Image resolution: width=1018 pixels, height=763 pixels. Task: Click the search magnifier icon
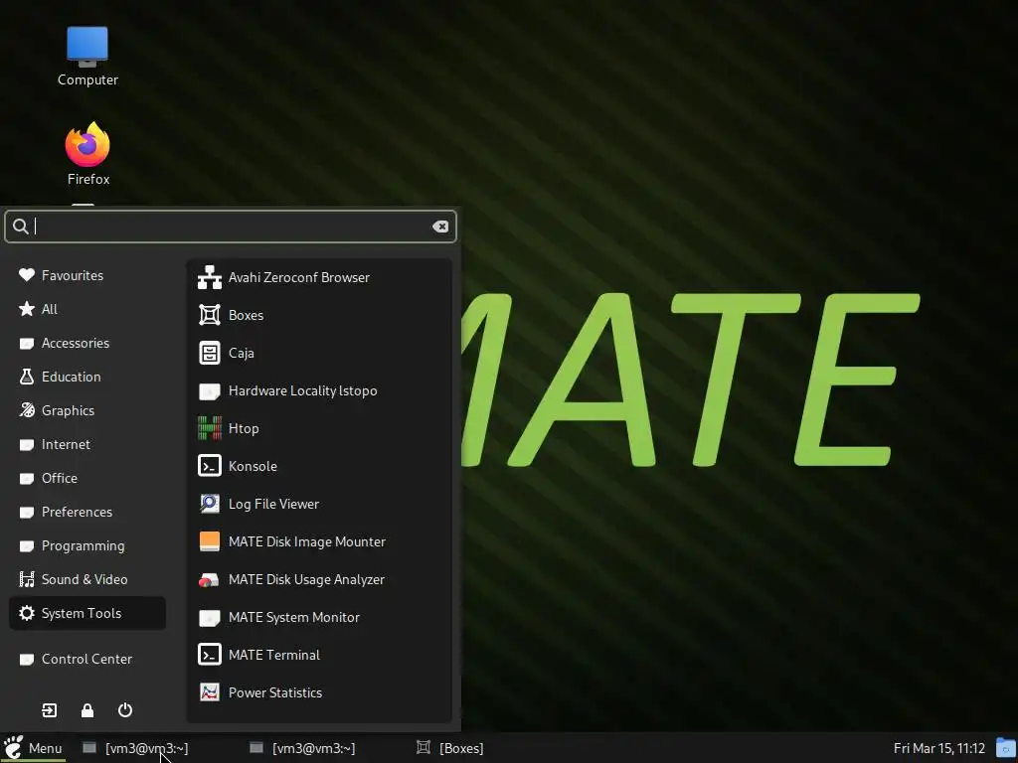click(20, 226)
